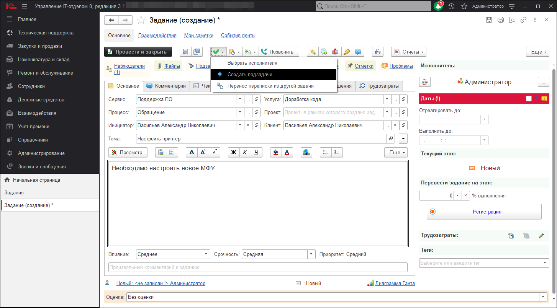Screen dimensions: 557x308
Task: Click the Тема input field
Action: 260,139
